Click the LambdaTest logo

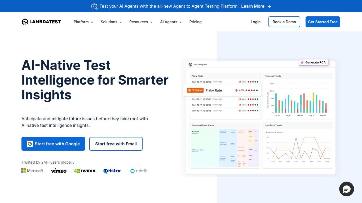coord(41,22)
